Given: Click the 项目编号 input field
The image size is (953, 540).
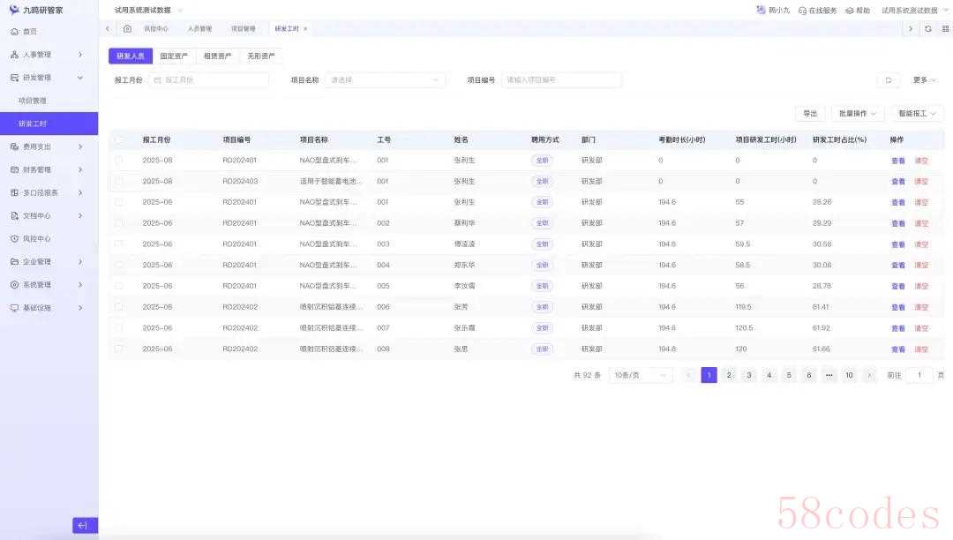Looking at the screenshot, I should (561, 80).
